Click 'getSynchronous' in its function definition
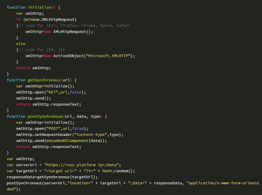The height and width of the screenshot is (195, 262). 44,80
